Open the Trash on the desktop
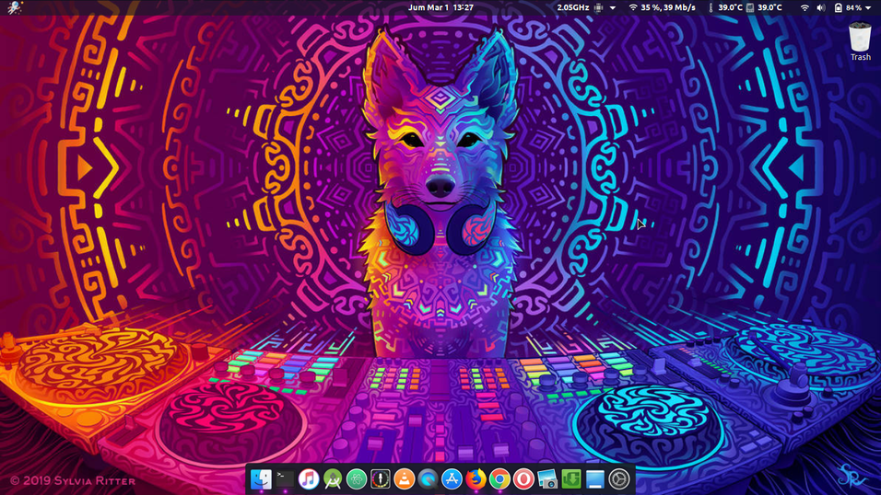Screen dimensions: 881x495 tap(860, 37)
